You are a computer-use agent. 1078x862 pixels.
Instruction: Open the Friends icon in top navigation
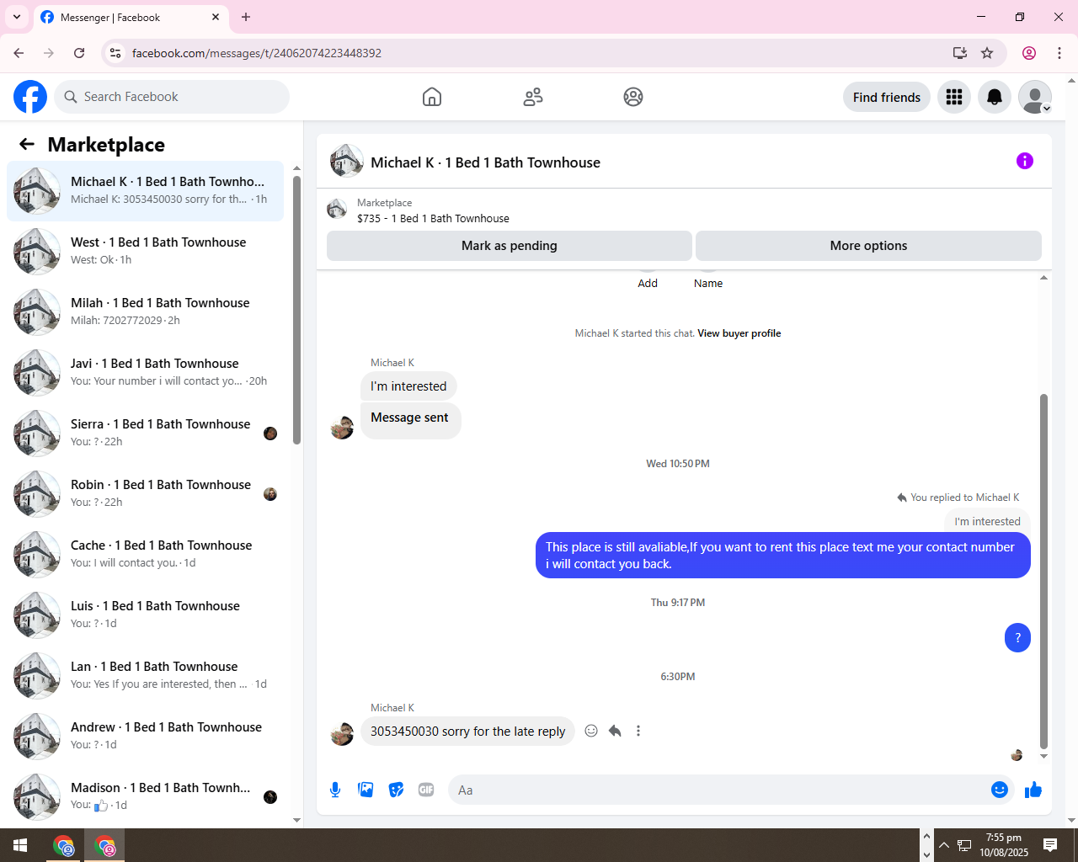(x=533, y=97)
